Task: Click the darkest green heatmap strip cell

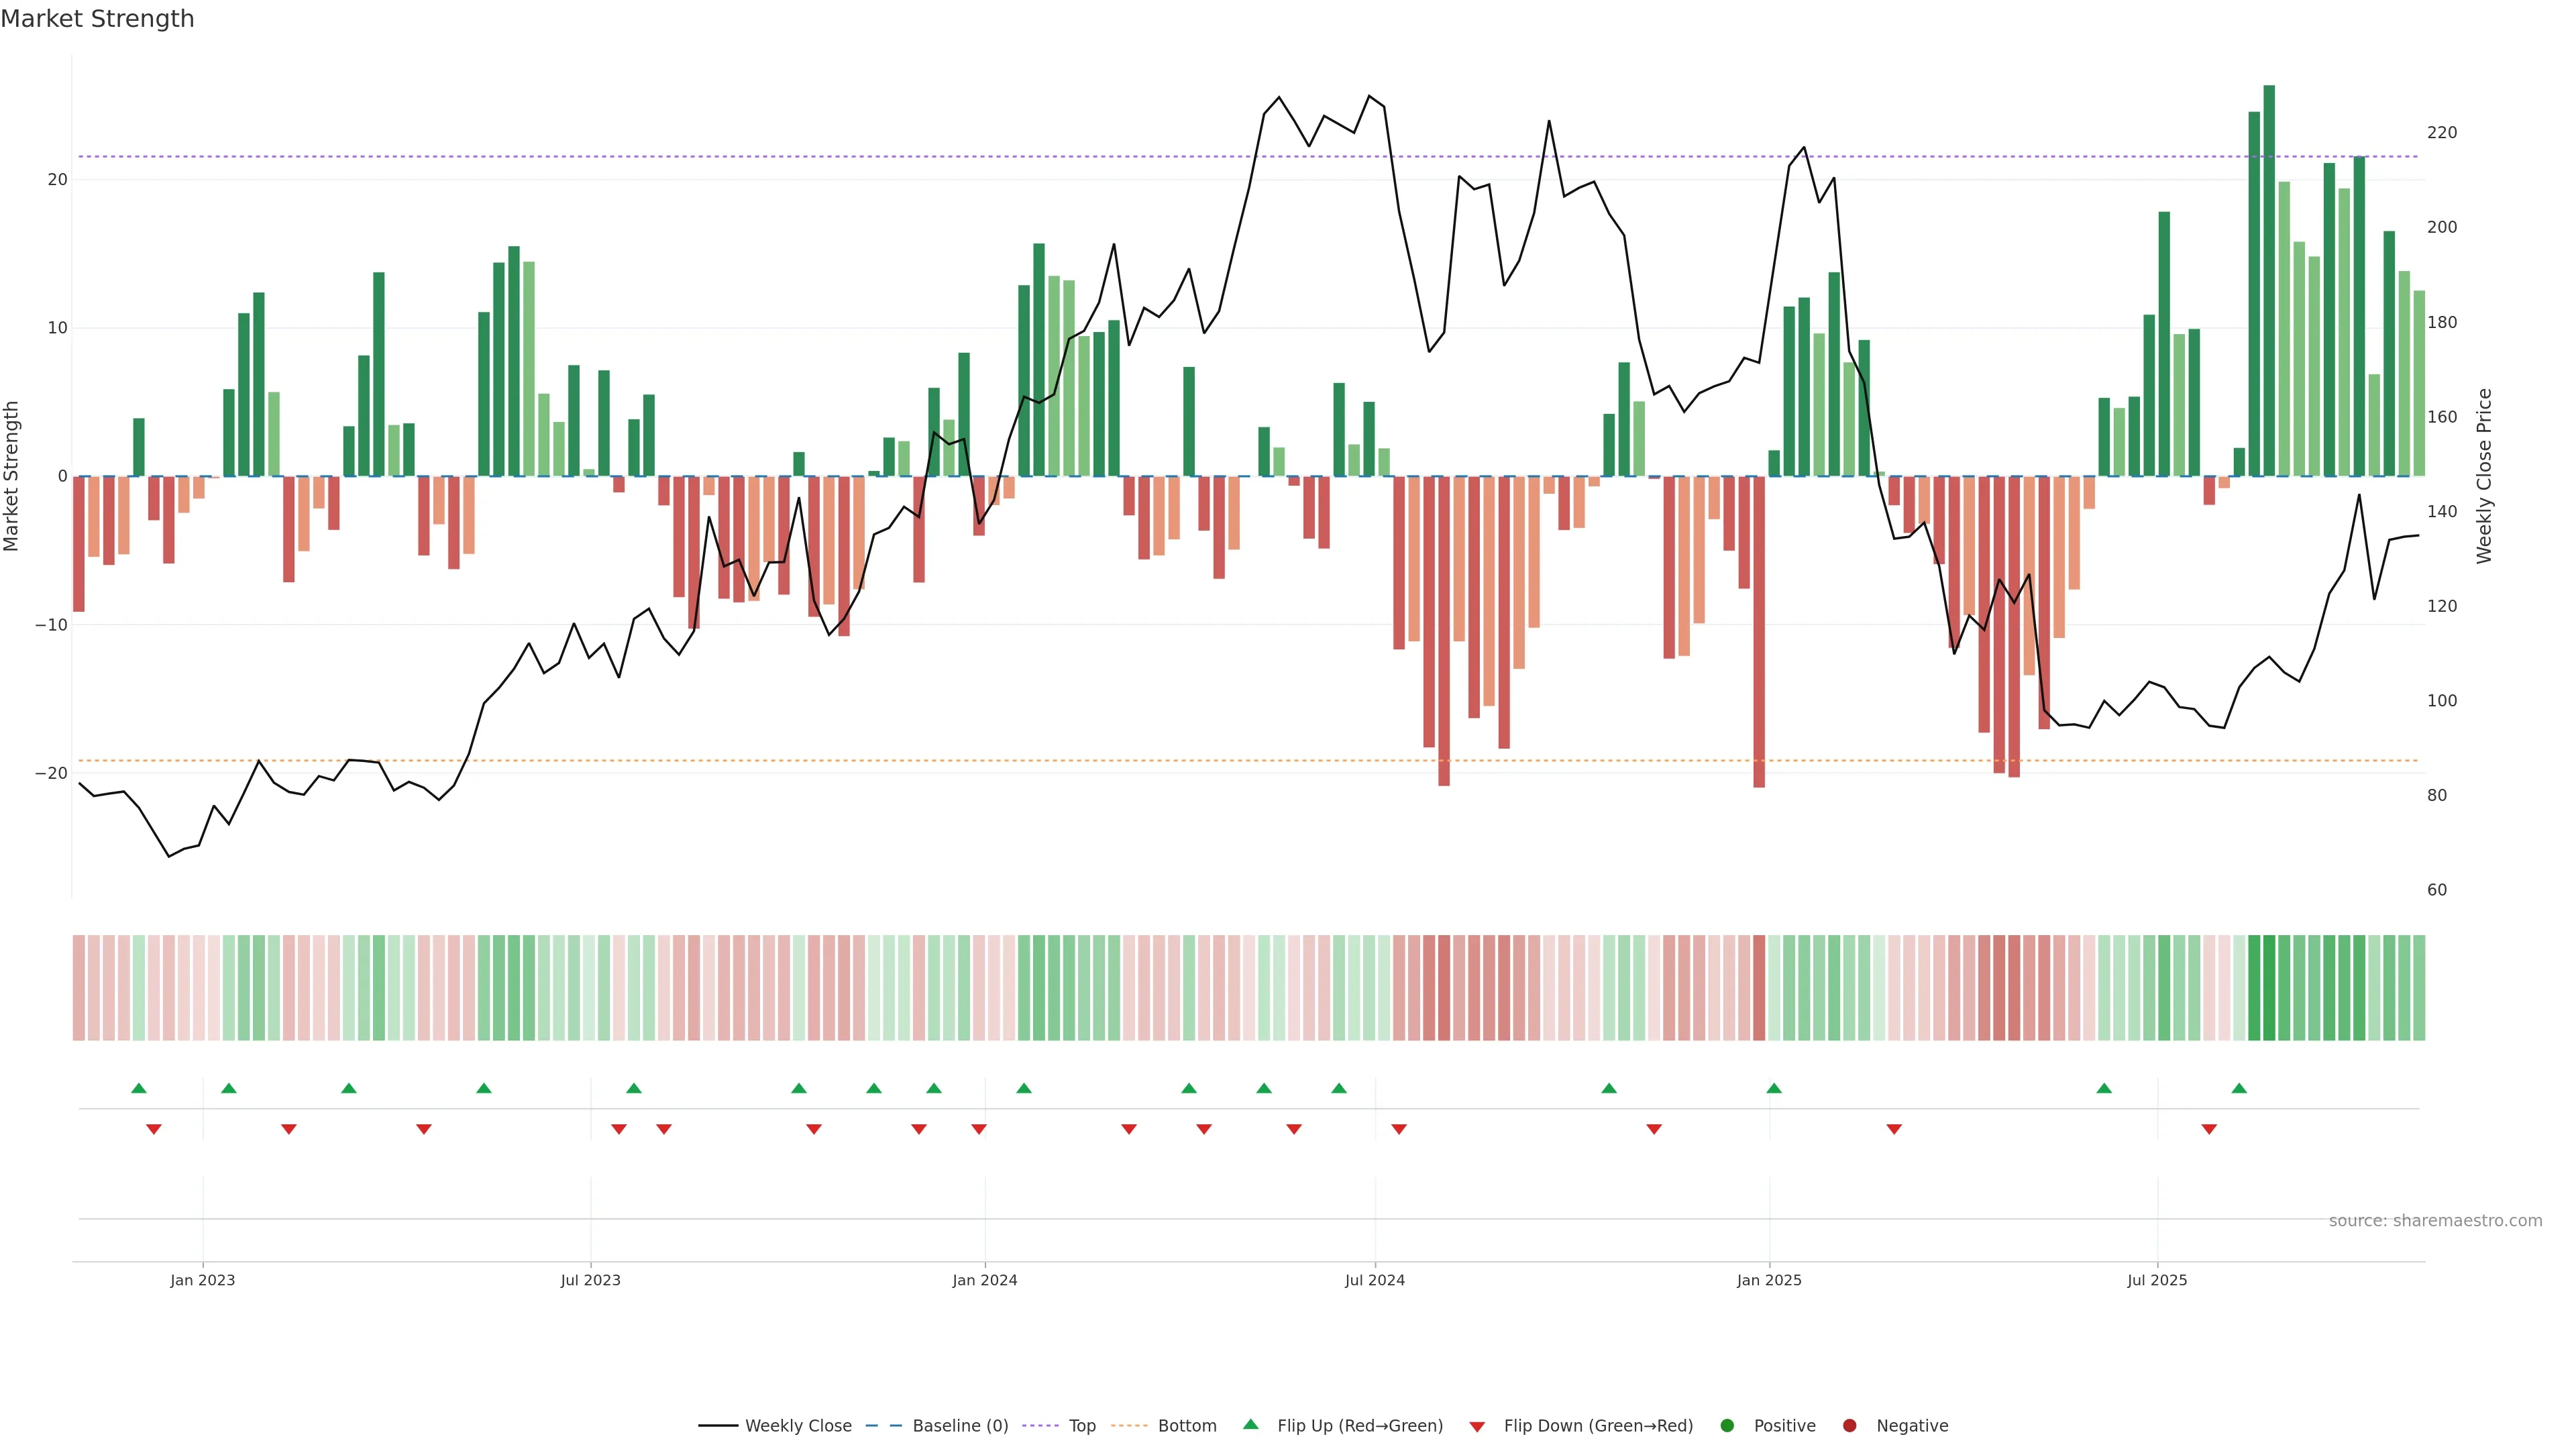Action: 2269,988
